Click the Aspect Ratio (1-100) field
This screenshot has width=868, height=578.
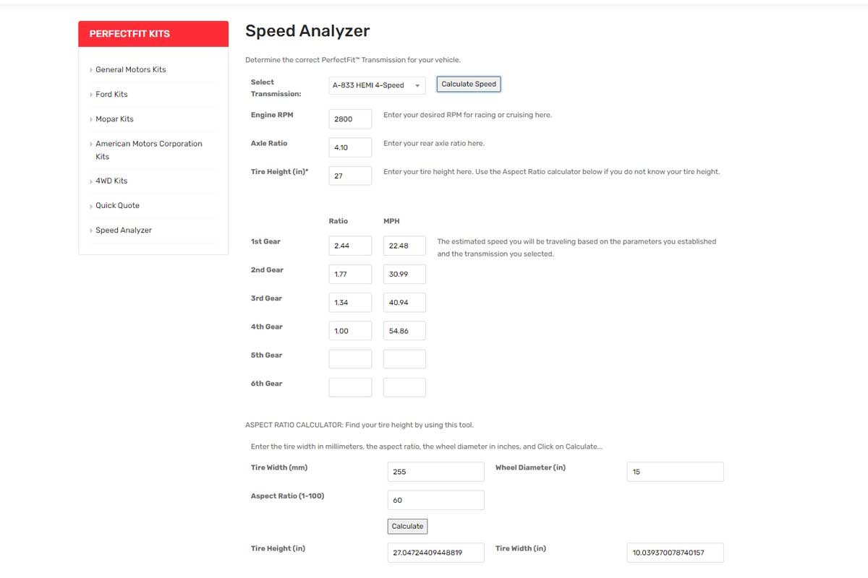click(435, 500)
